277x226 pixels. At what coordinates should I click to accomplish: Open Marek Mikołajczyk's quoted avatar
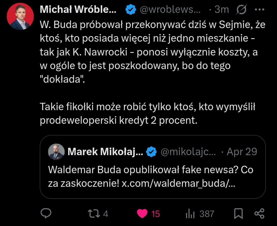pos(56,152)
